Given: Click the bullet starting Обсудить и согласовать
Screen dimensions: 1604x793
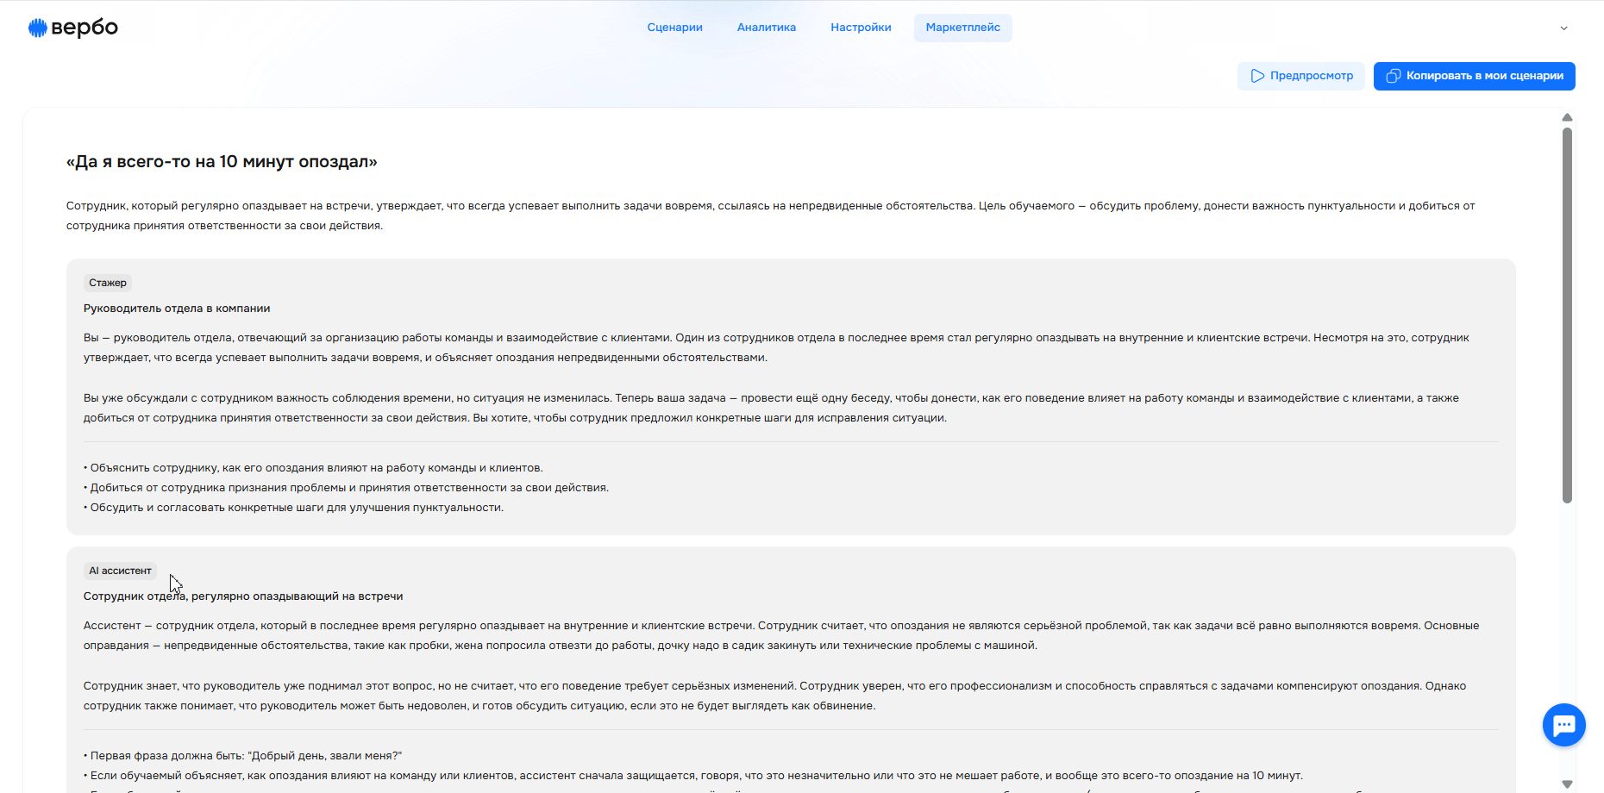Looking at the screenshot, I should coord(293,508).
